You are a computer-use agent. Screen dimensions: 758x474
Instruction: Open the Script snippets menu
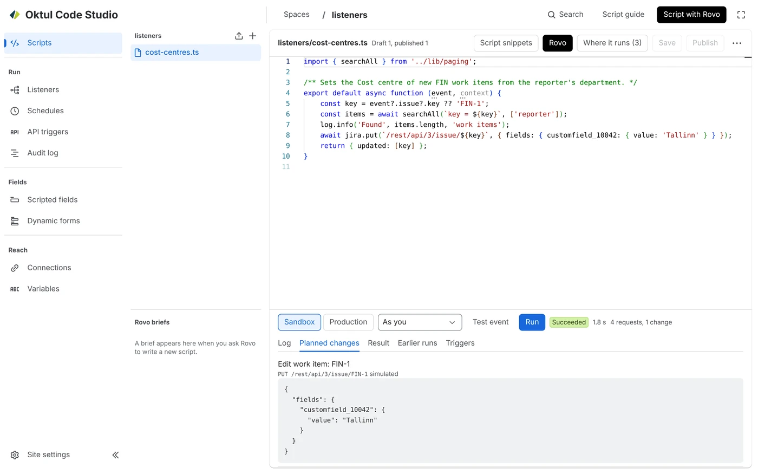[506, 43]
